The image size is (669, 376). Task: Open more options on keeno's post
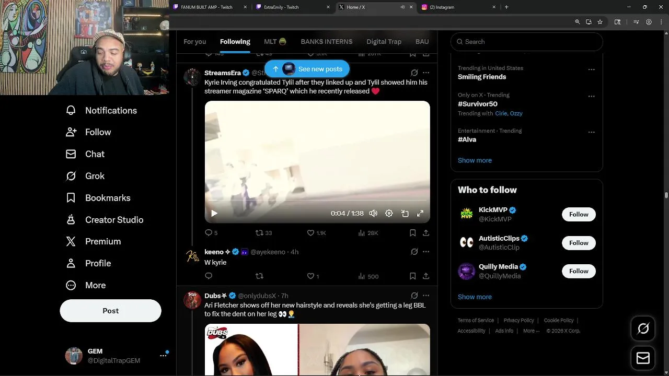coord(426,252)
